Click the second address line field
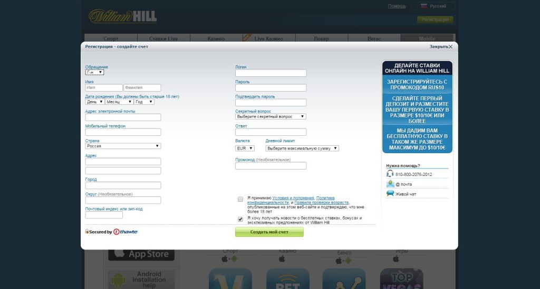The height and width of the screenshot is (289, 540). point(123,171)
